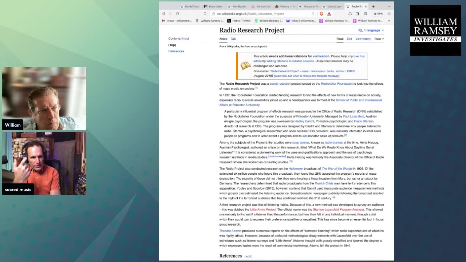Open the Brave wallet icon
The height and width of the screenshot is (262, 466).
point(365,14)
